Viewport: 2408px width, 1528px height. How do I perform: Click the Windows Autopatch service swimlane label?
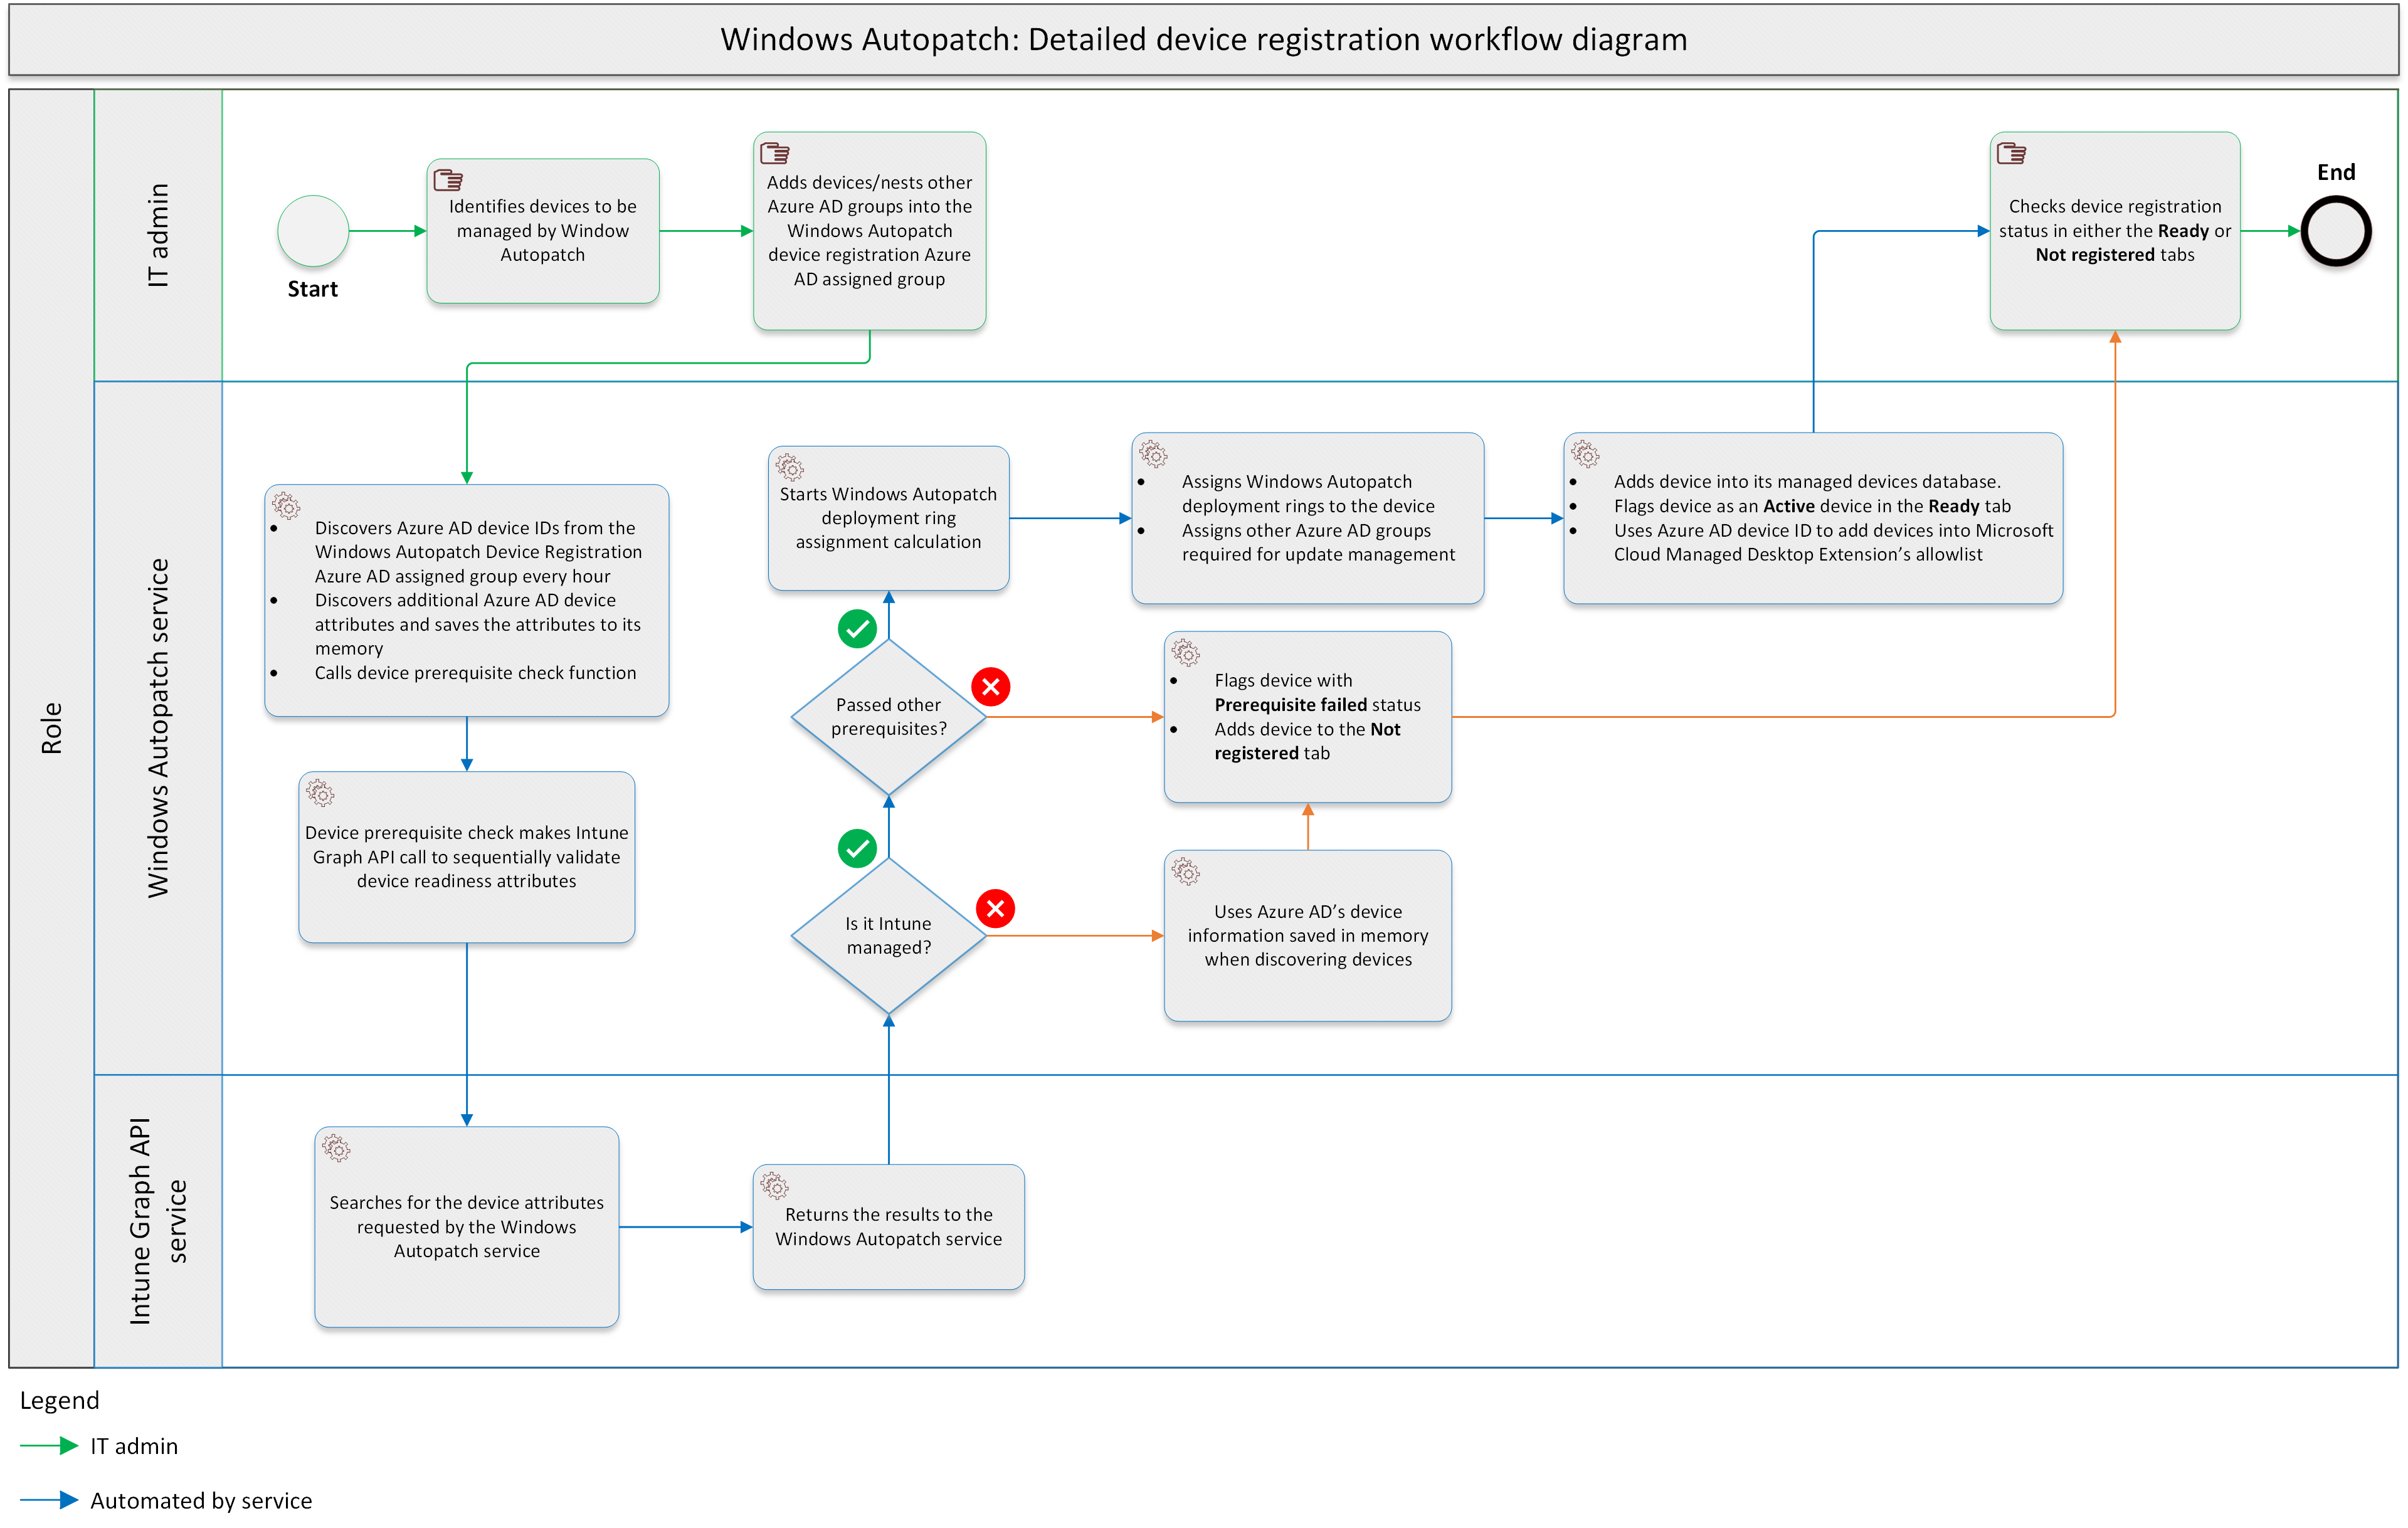158,728
